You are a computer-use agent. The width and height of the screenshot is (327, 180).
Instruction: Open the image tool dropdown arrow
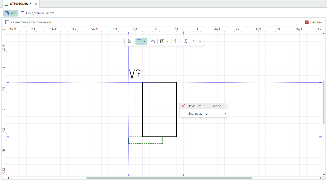point(167,41)
